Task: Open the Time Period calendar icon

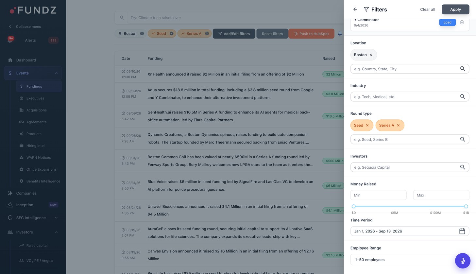Action: pos(462,231)
